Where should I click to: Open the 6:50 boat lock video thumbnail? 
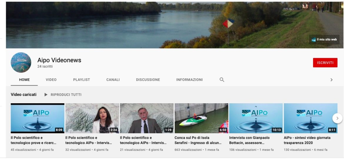[201, 118]
